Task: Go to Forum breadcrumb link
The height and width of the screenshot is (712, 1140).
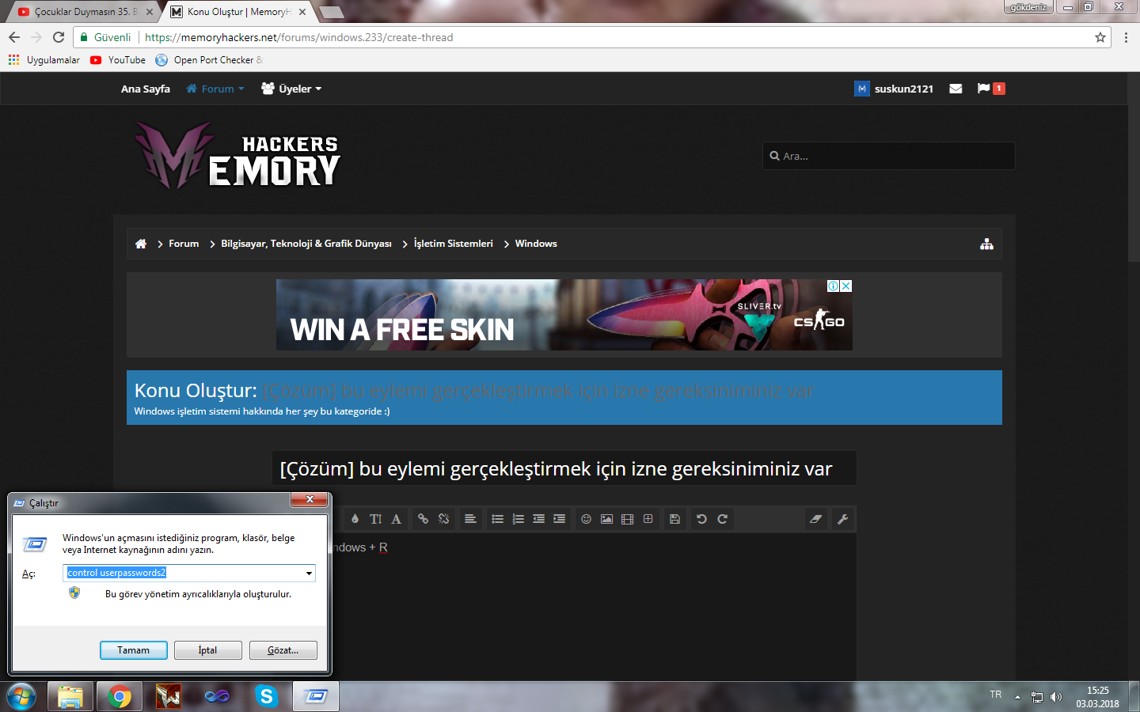Action: click(x=184, y=244)
